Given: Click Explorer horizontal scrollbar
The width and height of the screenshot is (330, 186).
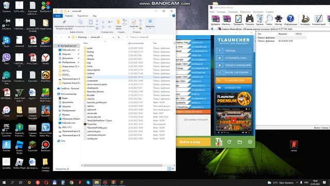Looking at the screenshot, I should 123,165.
